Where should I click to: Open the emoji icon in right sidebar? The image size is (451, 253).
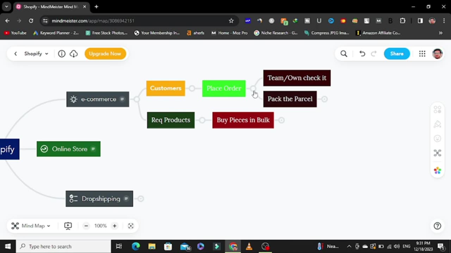pyautogui.click(x=437, y=138)
